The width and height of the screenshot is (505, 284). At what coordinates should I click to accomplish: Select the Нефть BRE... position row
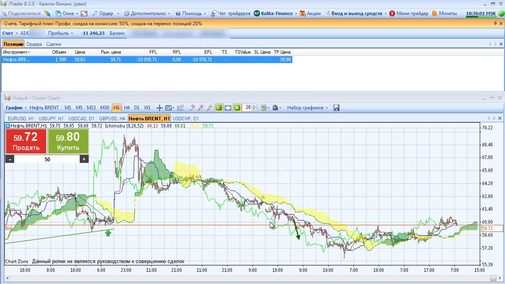pos(147,60)
